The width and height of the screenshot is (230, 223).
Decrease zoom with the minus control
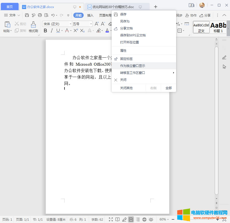pos(174,219)
